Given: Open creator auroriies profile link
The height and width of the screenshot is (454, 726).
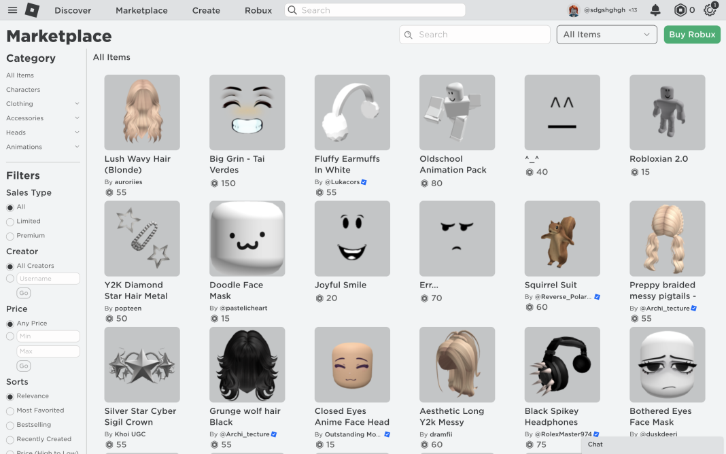Looking at the screenshot, I should [x=128, y=182].
